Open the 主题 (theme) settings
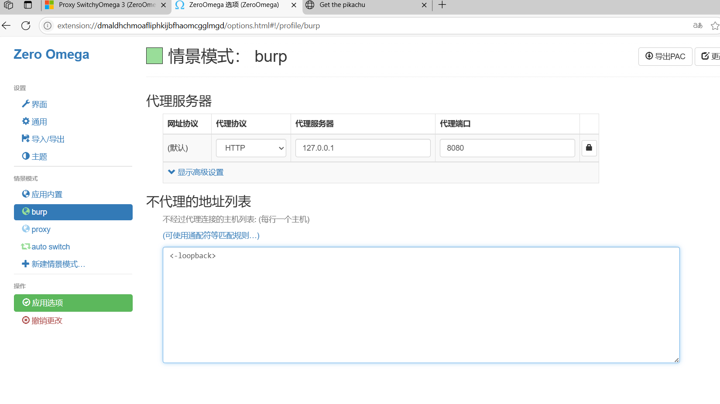The width and height of the screenshot is (720, 404). (x=34, y=157)
